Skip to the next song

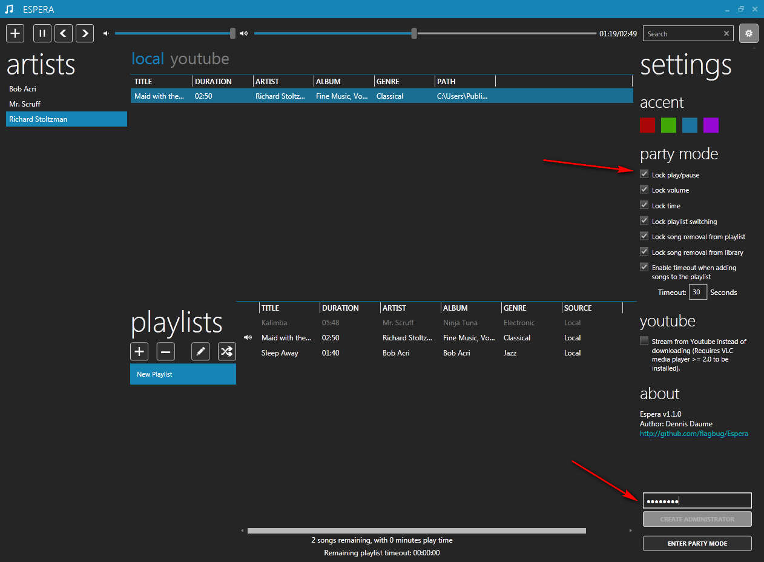[85, 33]
